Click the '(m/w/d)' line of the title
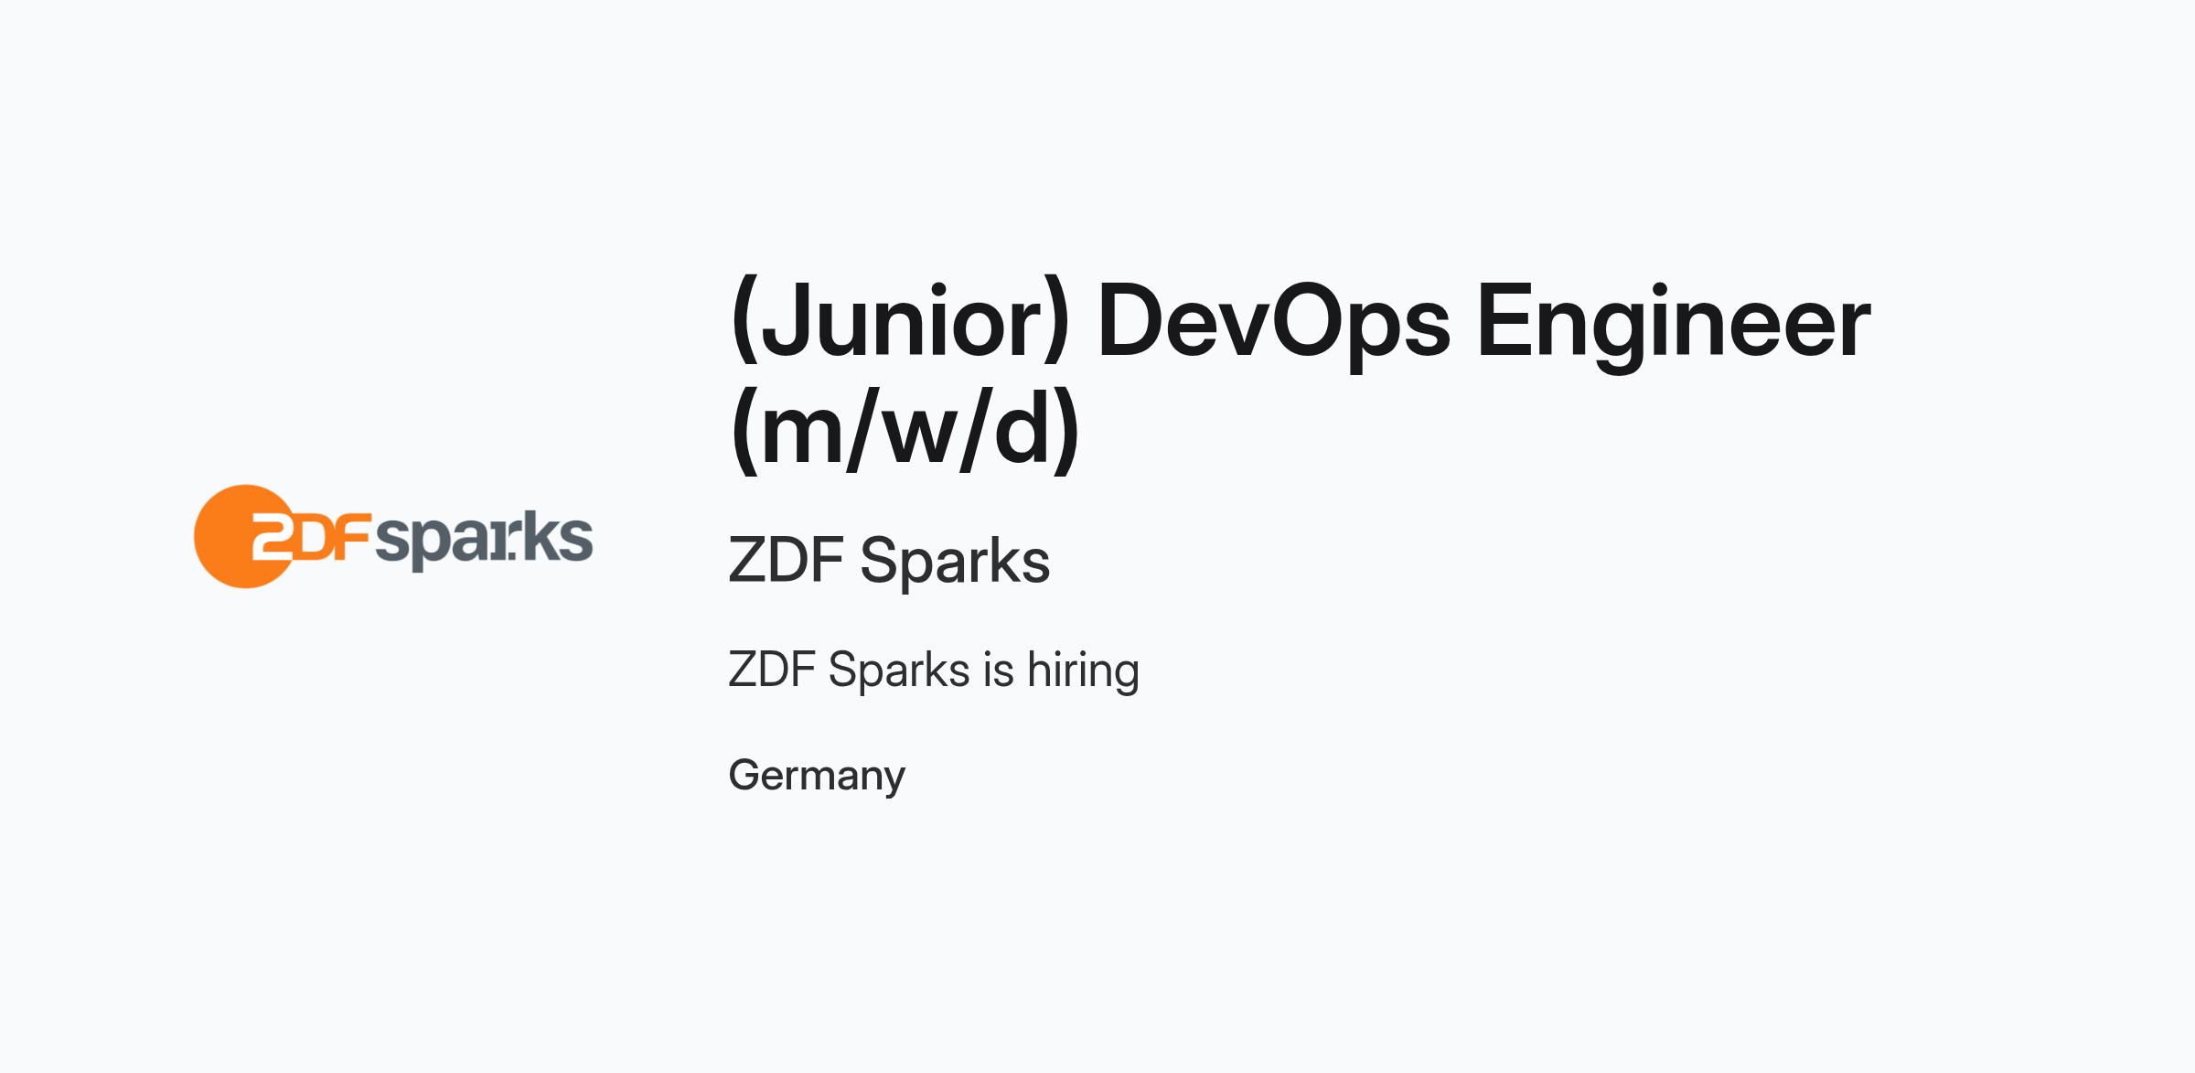 [905, 430]
